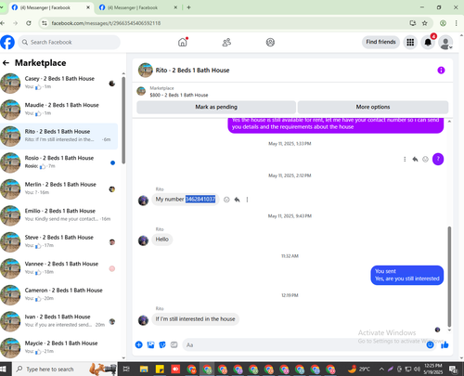Viewport: 464px width, 376px height.
Task: Select Rito's conversation in the list
Action: (x=58, y=136)
